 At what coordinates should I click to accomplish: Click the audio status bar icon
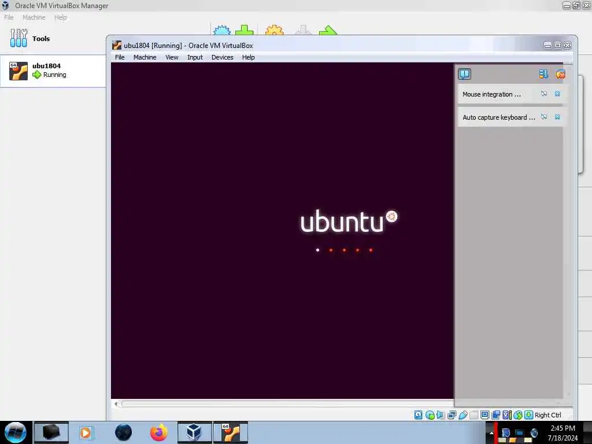pos(441,415)
